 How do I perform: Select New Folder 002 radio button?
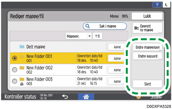pyautogui.click(x=15, y=70)
